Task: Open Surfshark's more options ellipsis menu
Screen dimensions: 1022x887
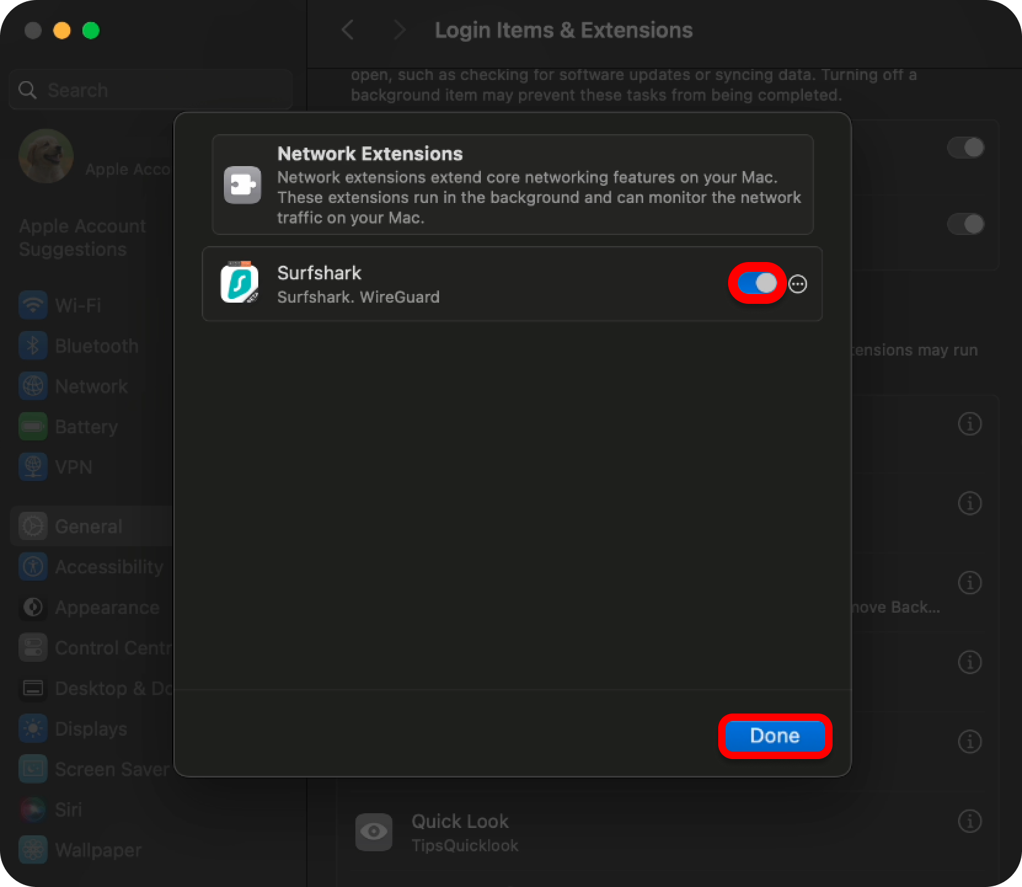Action: coord(798,284)
